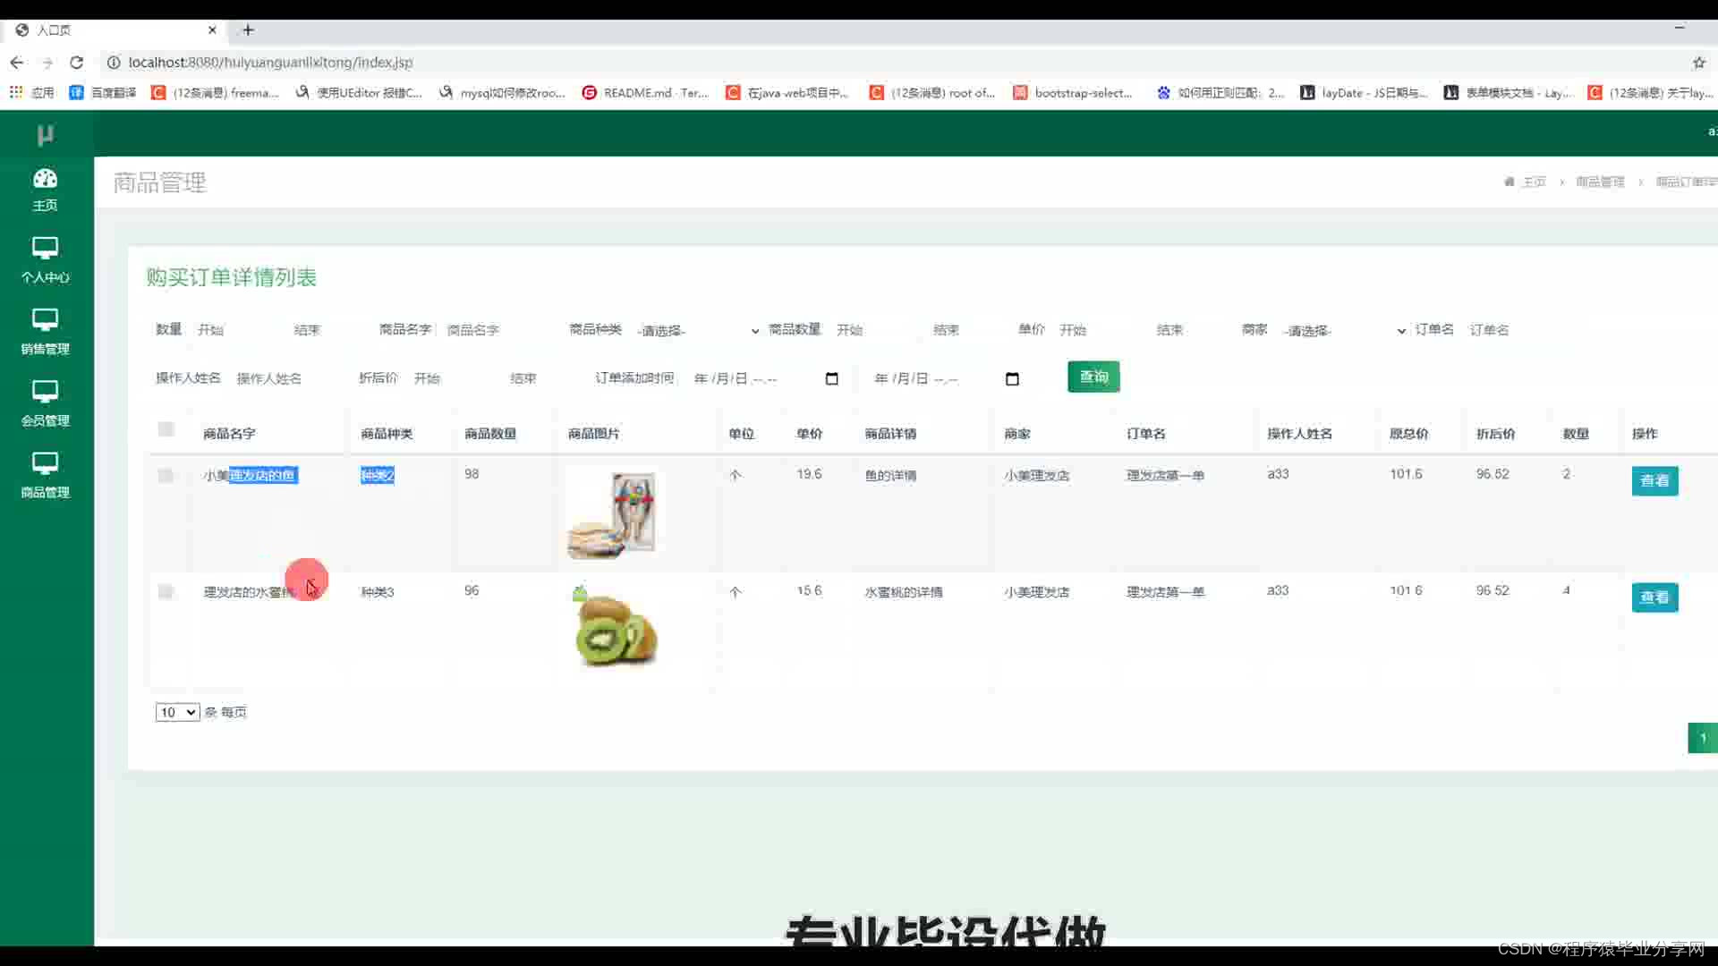The height and width of the screenshot is (966, 1718).
Task: Check the checkbox for 理发店的水蜜桃 row
Action: click(x=166, y=591)
